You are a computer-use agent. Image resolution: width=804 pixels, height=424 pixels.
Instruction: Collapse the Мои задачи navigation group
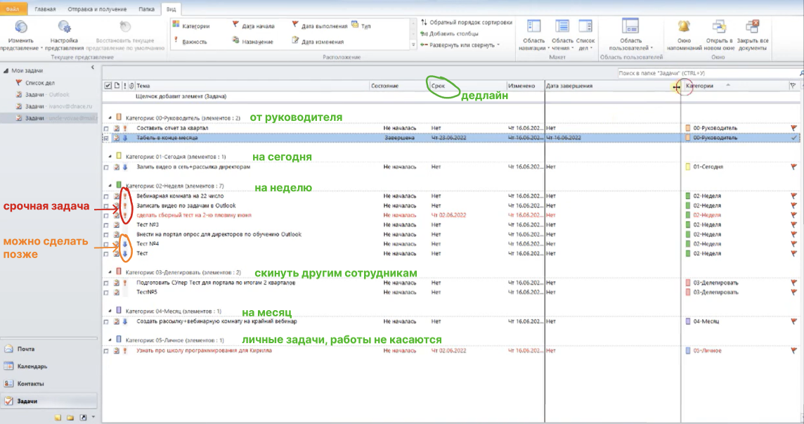[x=6, y=71]
